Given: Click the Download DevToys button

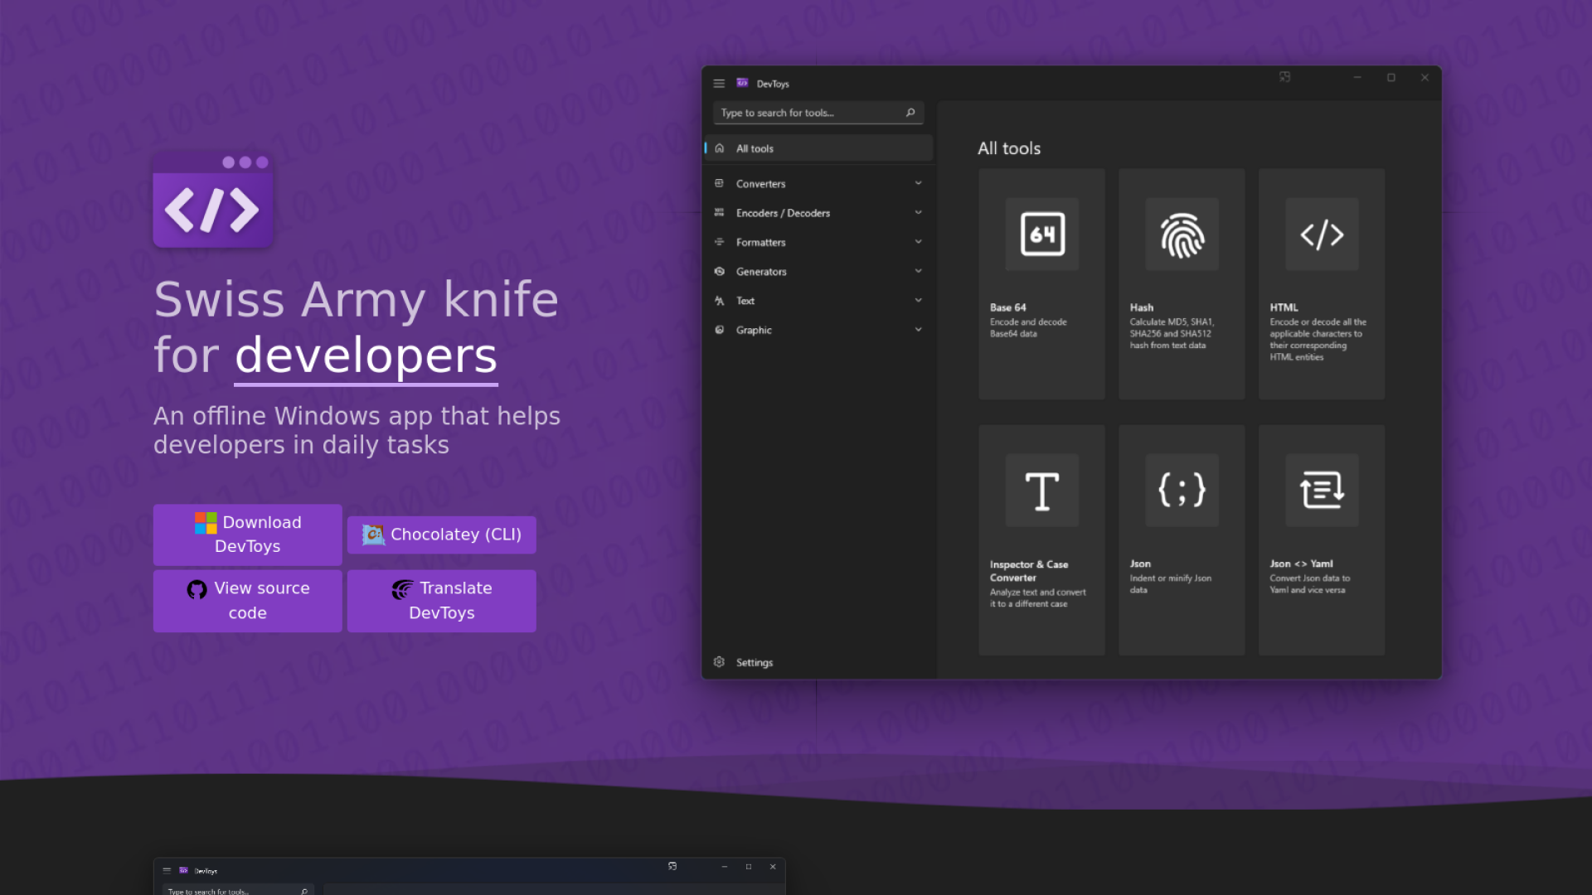Looking at the screenshot, I should (x=247, y=535).
